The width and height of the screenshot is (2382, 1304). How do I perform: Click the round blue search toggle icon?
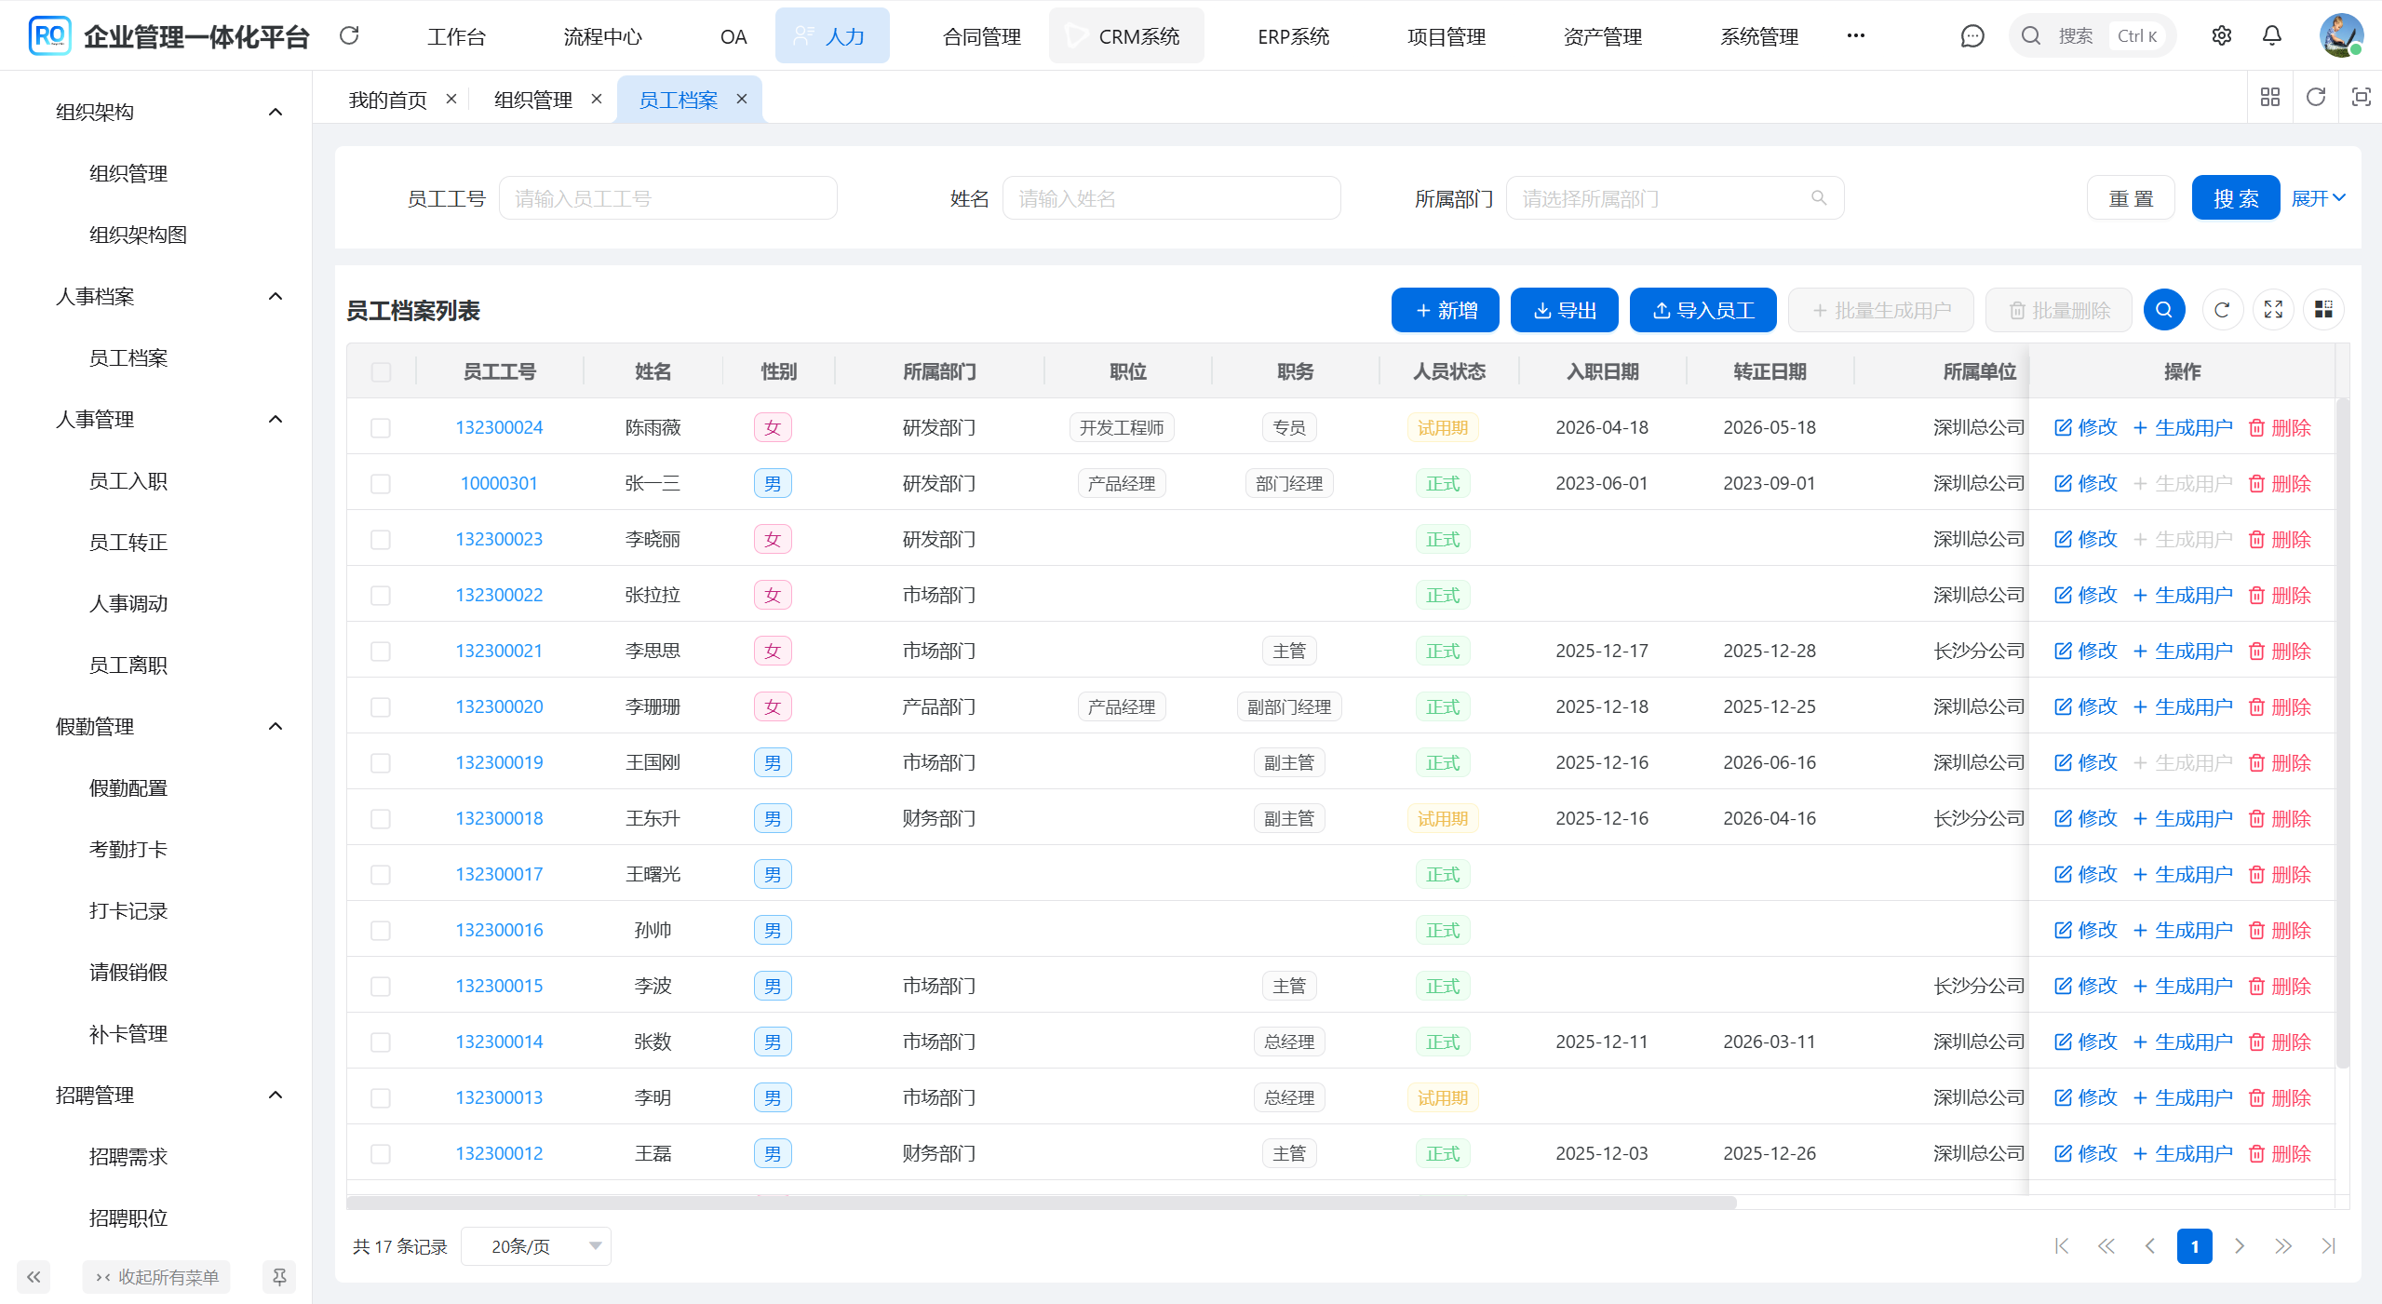coord(2164,310)
